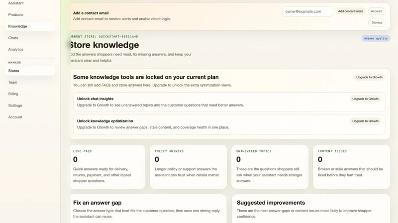Upgrade to Growth for knowledge optimization

click(365, 121)
